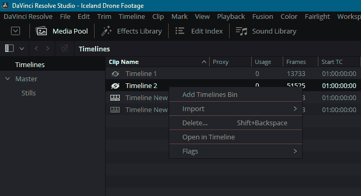Click Timeline 1 start timecode 01:00:00:00

point(339,74)
